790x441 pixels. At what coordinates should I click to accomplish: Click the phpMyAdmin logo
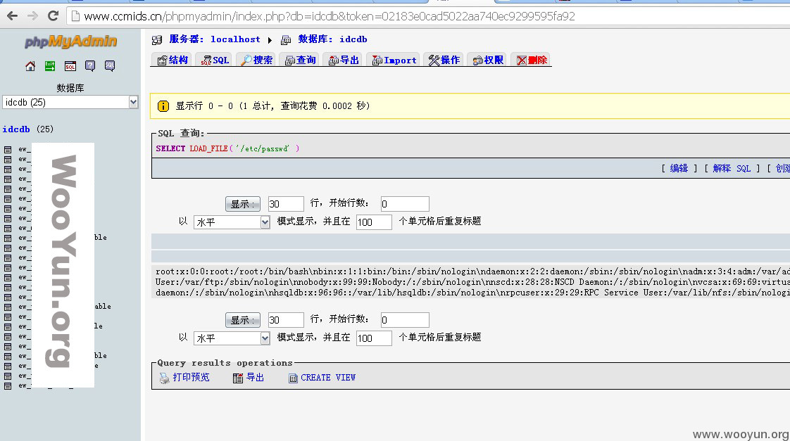pos(70,41)
